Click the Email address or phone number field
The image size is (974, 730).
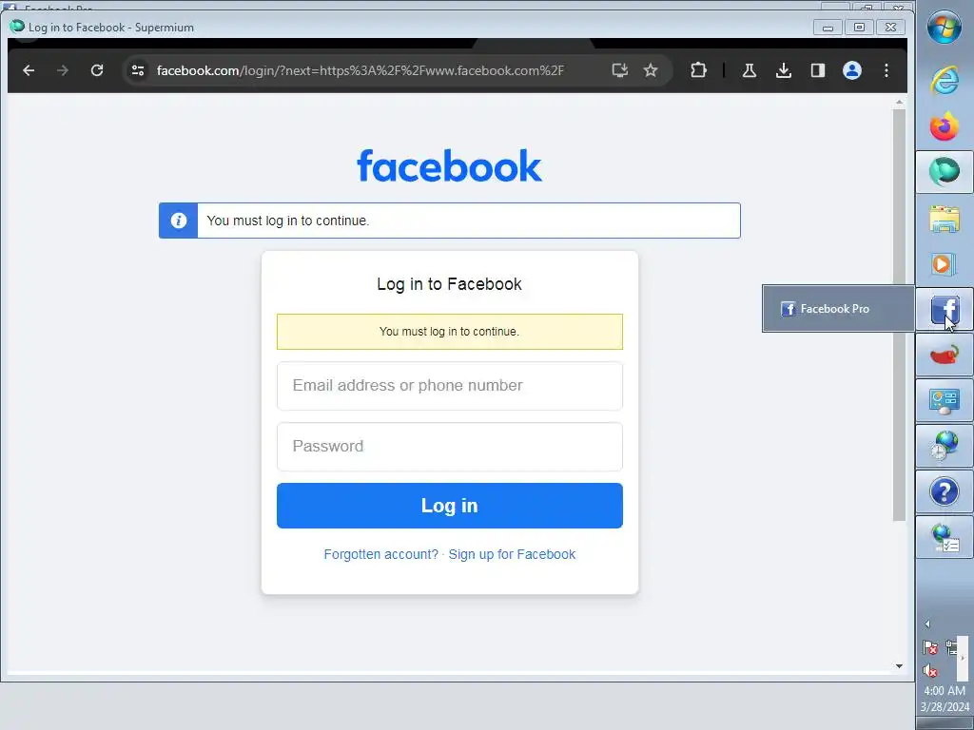point(450,386)
